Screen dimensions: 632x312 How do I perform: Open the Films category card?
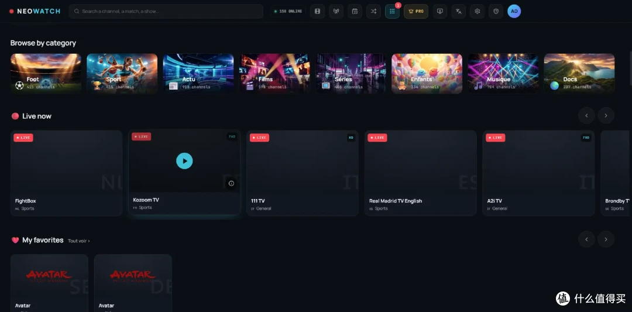(x=274, y=74)
